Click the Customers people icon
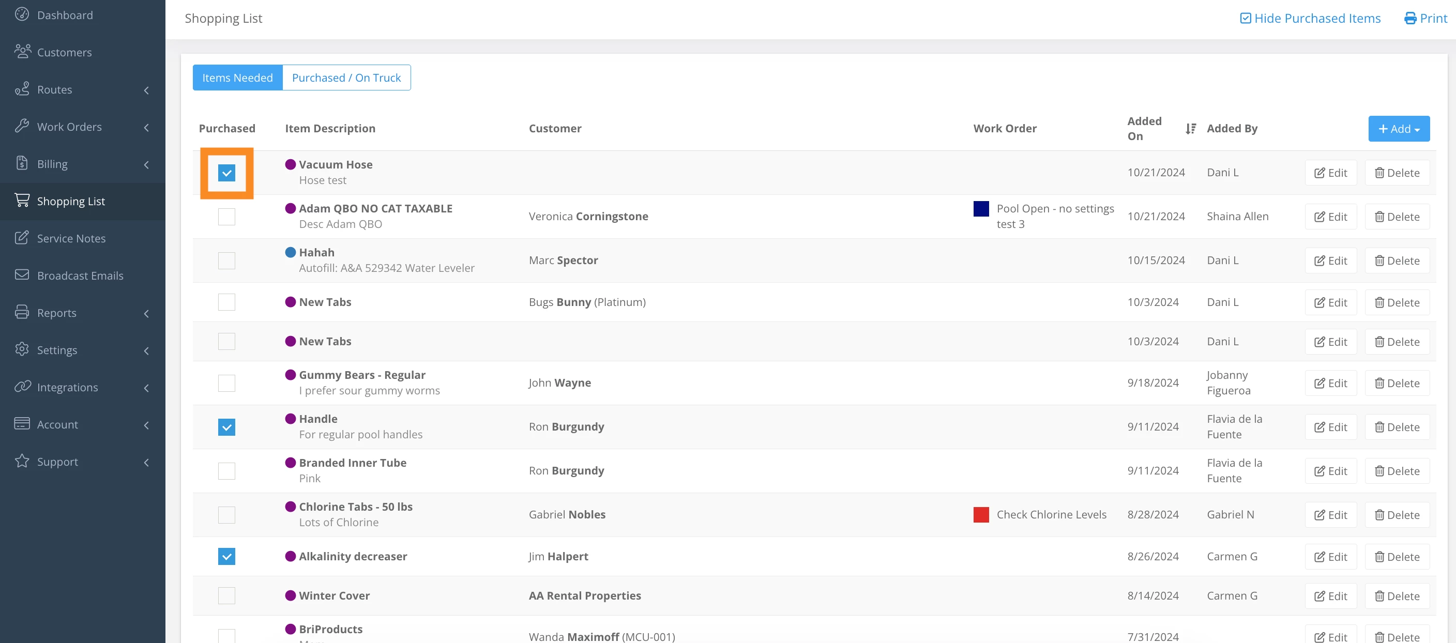1456x643 pixels. [22, 52]
